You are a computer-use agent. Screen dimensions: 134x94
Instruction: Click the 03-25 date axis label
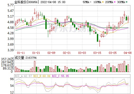(113, 53)
